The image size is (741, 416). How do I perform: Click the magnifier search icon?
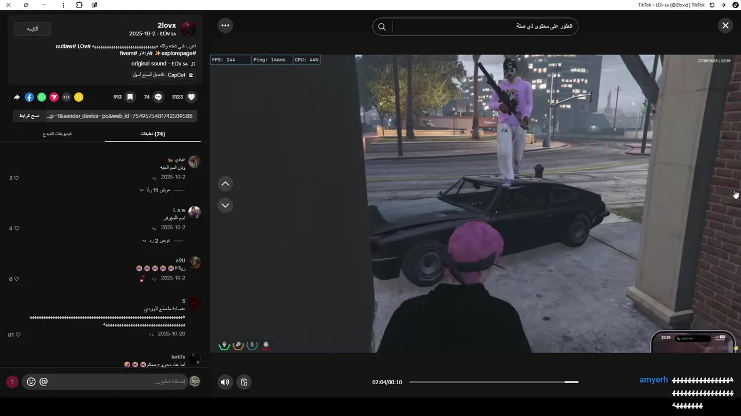pos(381,27)
